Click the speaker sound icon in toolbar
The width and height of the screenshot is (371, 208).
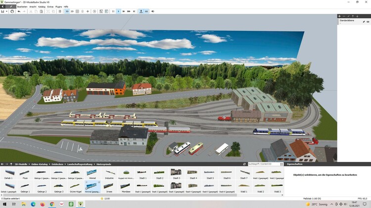[153, 11]
